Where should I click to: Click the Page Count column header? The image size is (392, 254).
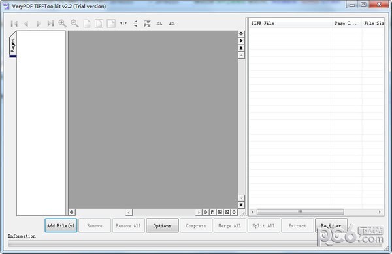pos(347,24)
